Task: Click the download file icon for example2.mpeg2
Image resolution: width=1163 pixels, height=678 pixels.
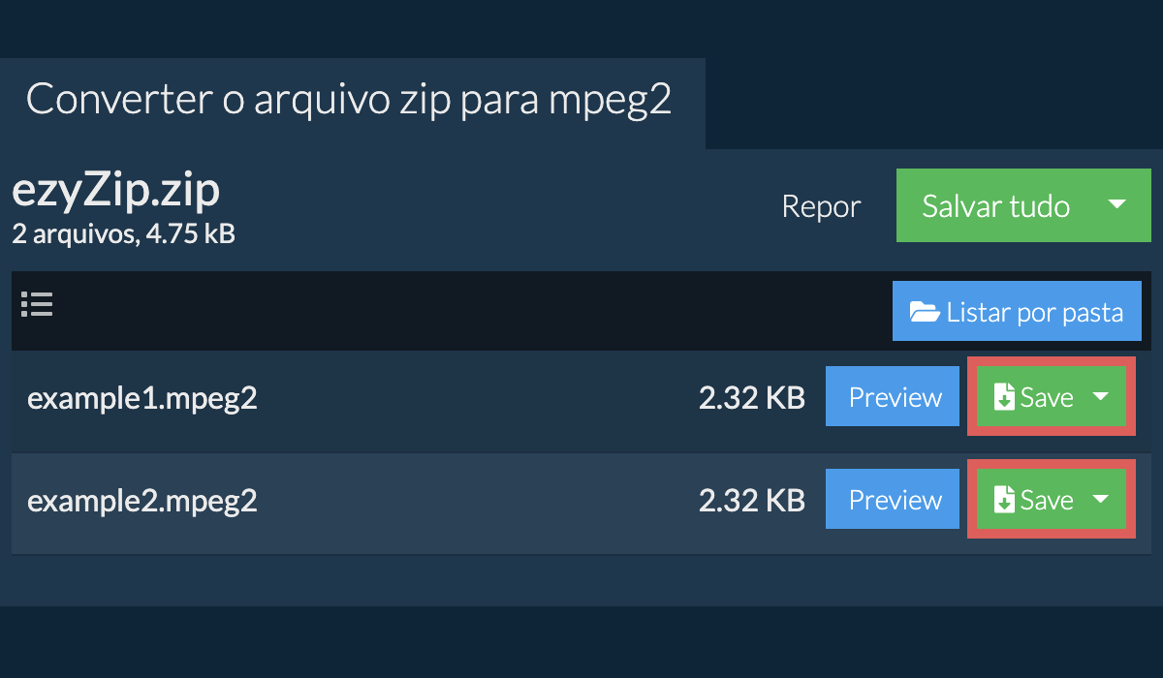Action: pos(1005,500)
